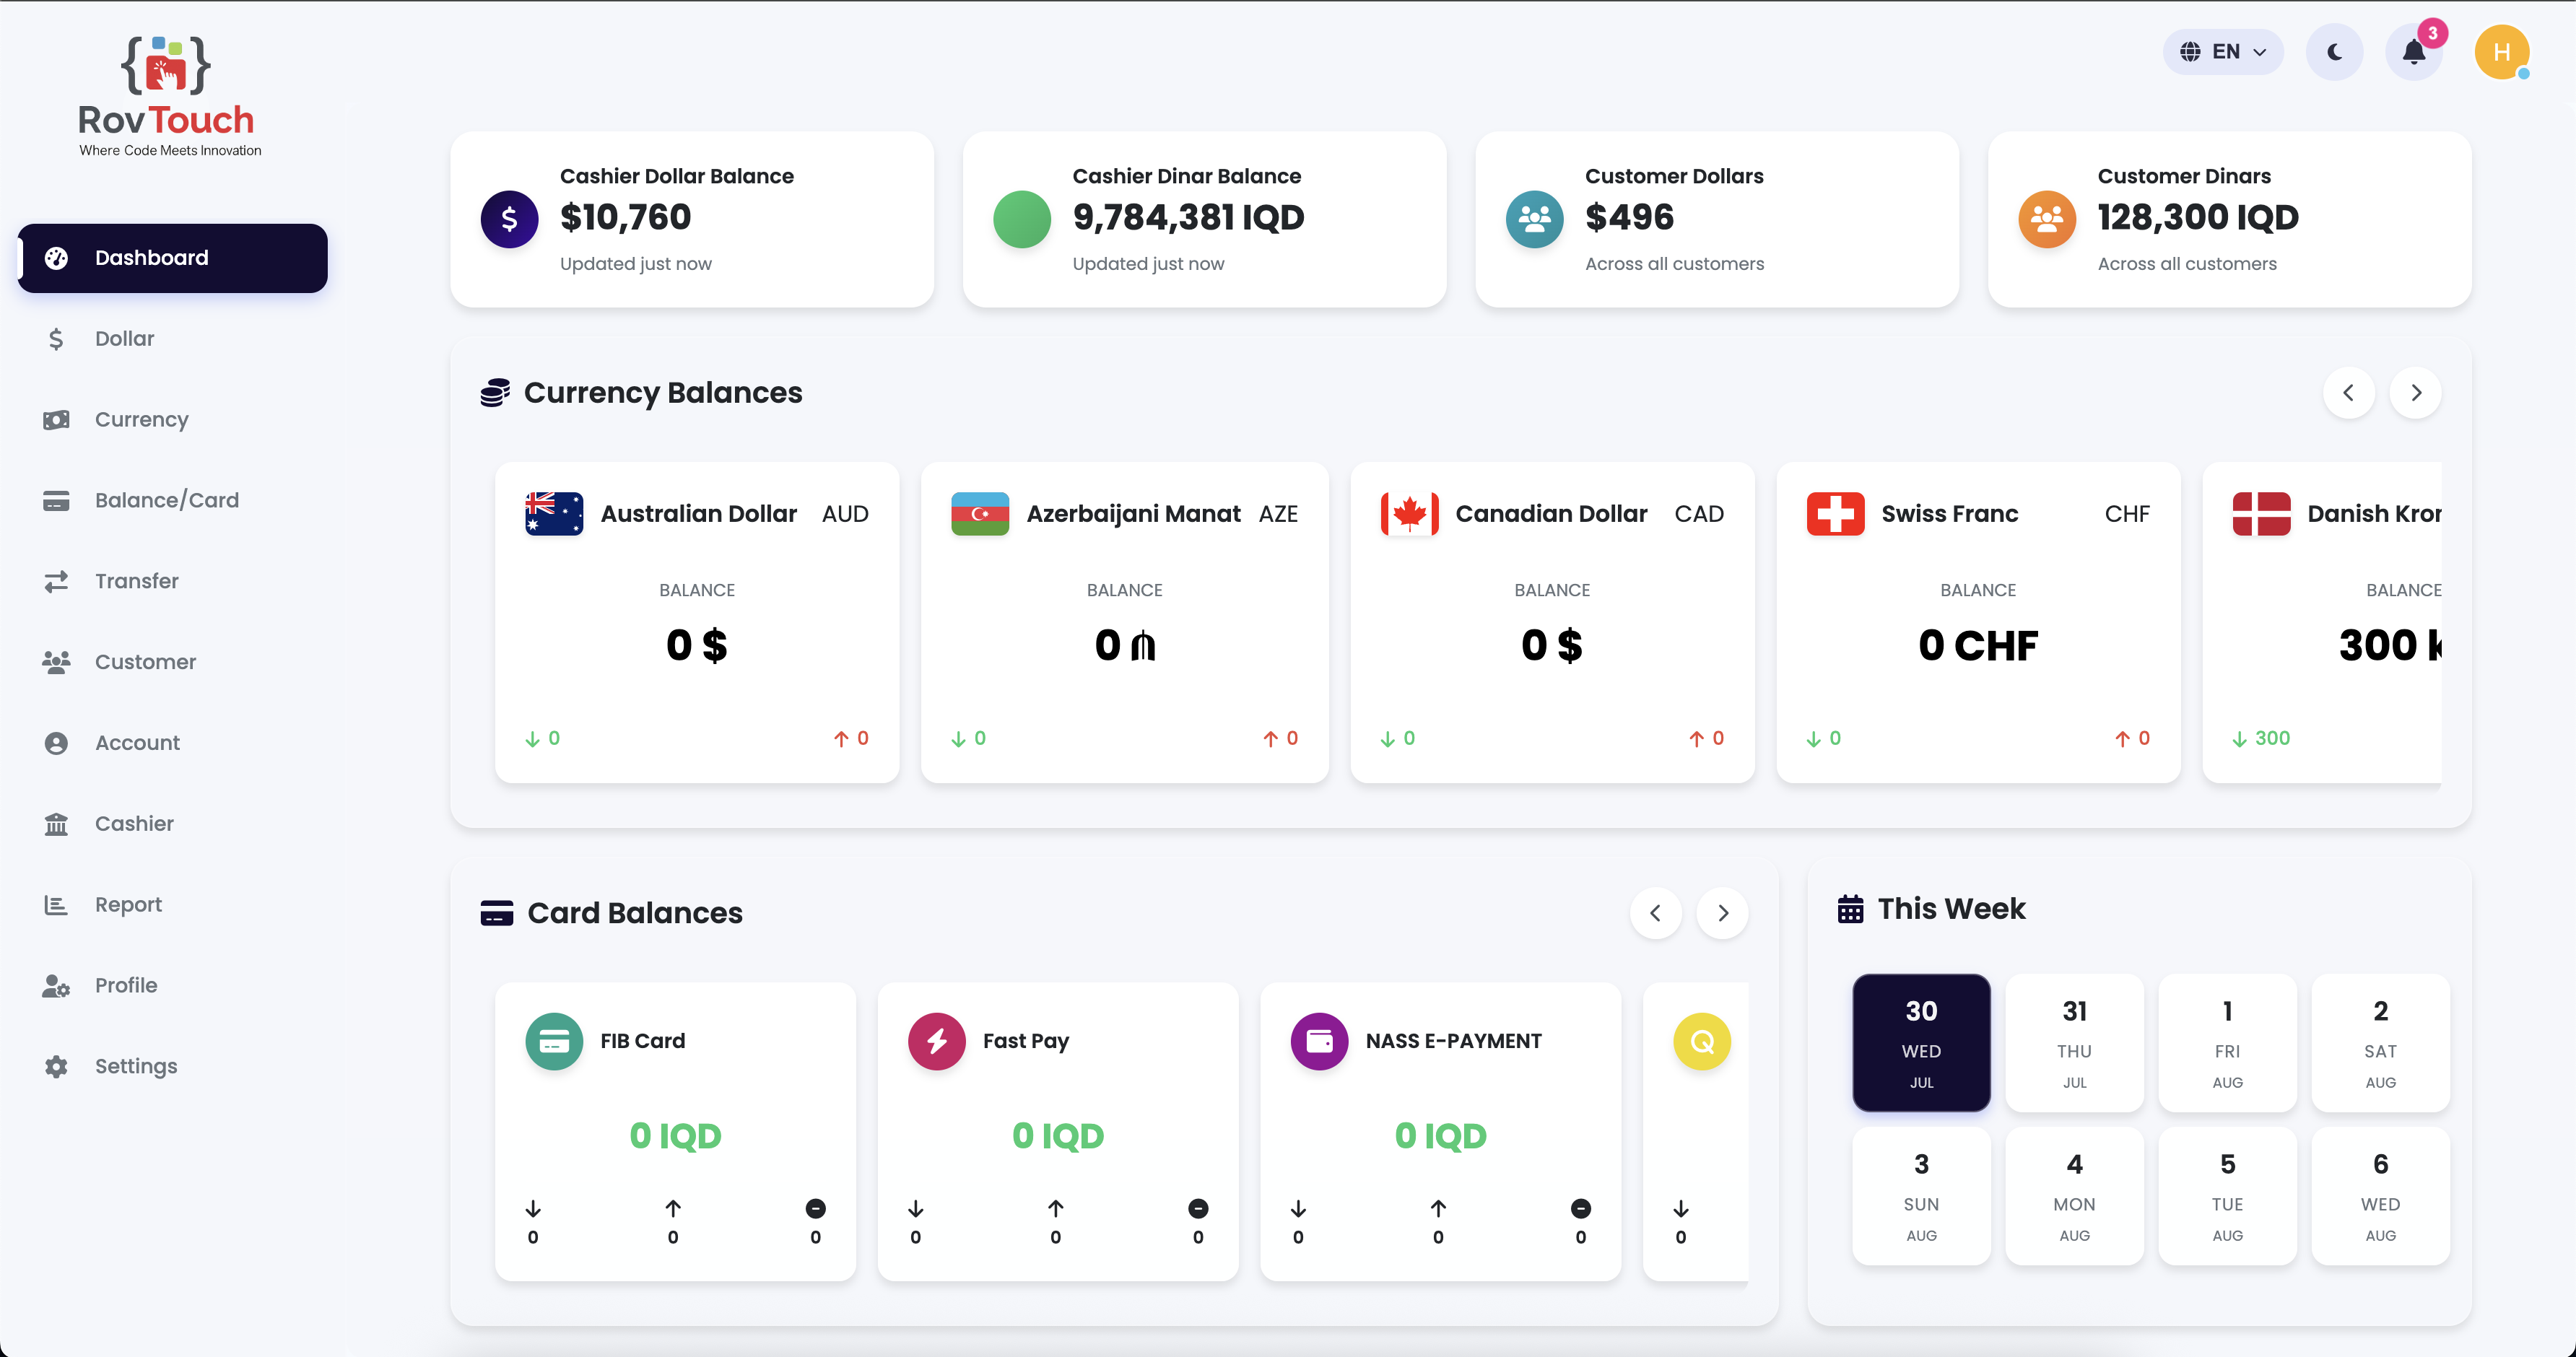Select Friday 1 August
The image size is (2576, 1357).
point(2227,1043)
